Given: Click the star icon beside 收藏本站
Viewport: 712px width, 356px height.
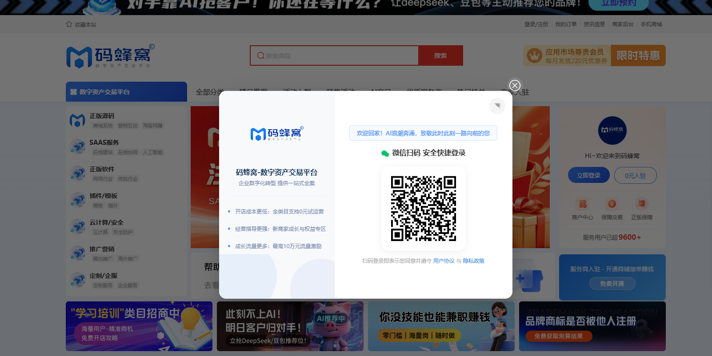Looking at the screenshot, I should (x=69, y=24).
